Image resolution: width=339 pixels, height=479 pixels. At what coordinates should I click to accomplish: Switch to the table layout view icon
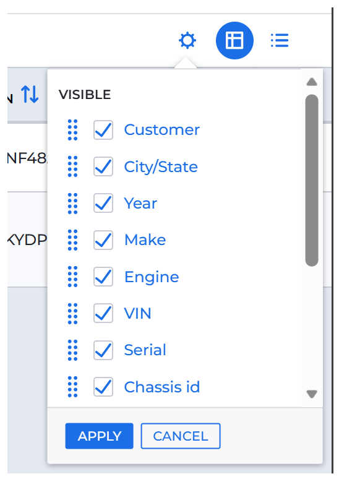pos(234,40)
